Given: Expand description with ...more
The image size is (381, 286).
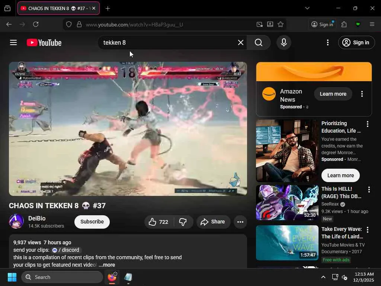Looking at the screenshot, I should coord(107,265).
